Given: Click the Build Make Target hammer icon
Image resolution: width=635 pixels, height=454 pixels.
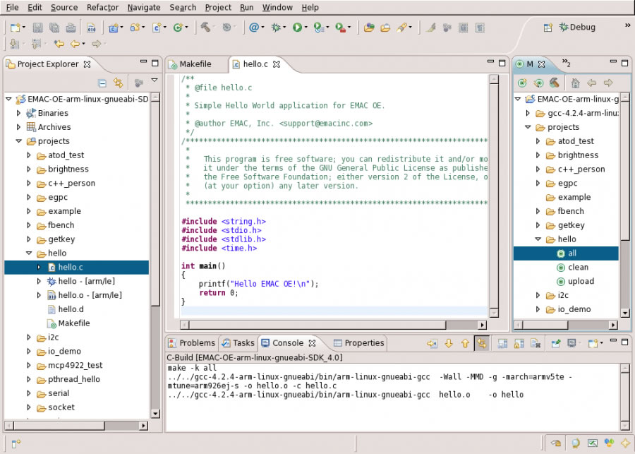Looking at the screenshot, I should coord(555,83).
